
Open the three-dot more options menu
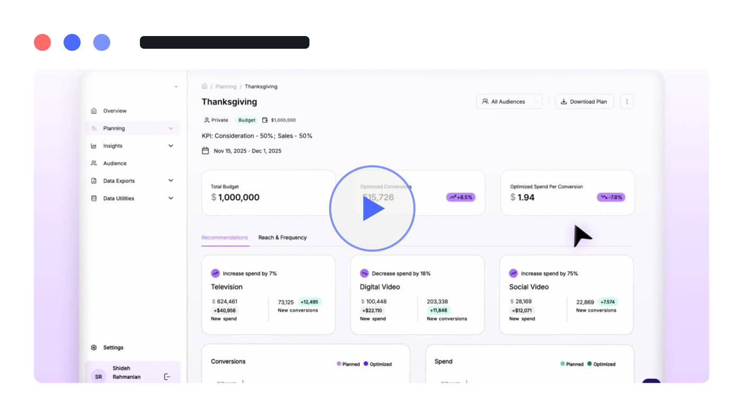pos(627,102)
